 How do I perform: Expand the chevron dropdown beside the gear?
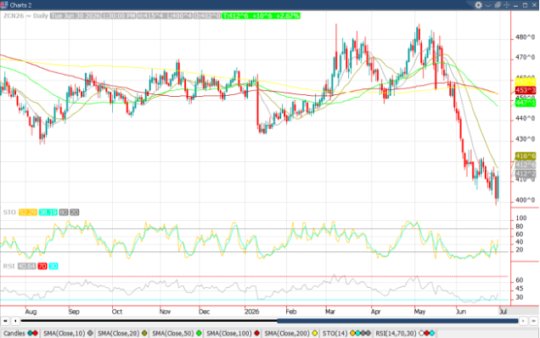pos(488,5)
